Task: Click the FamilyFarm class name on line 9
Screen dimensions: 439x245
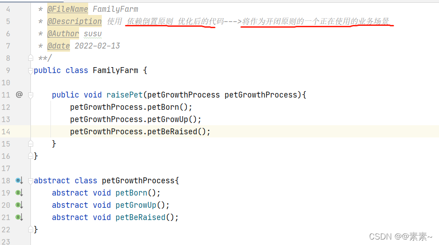Action: point(115,70)
